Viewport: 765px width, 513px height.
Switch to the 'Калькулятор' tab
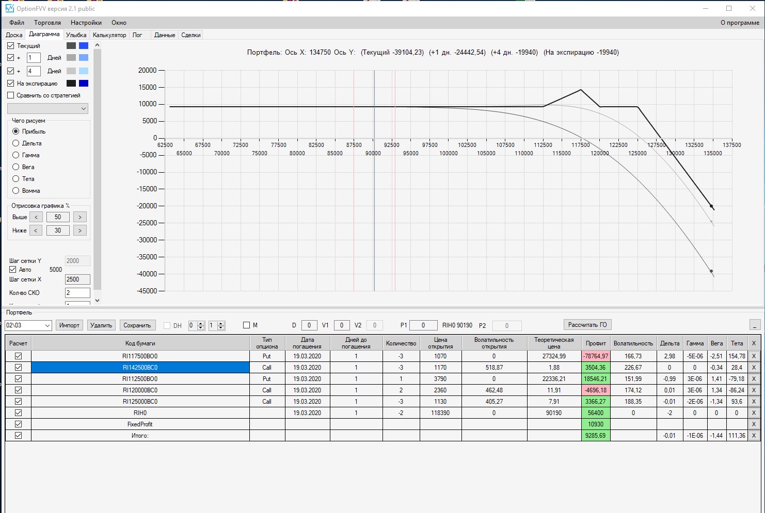tap(109, 35)
